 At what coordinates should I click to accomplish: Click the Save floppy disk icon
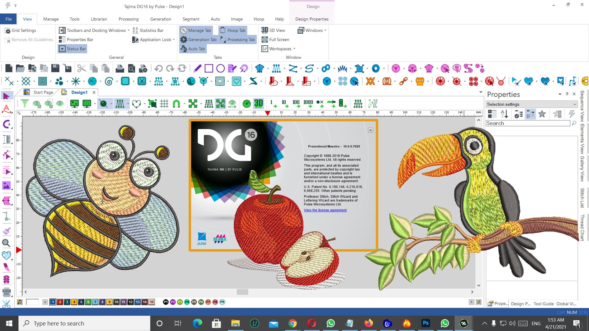point(55,68)
